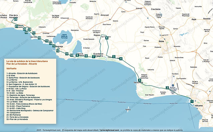The width and height of the screenshot is (213, 132).
Task: Select stop marker 20 on the route
Action: tap(24, 29)
